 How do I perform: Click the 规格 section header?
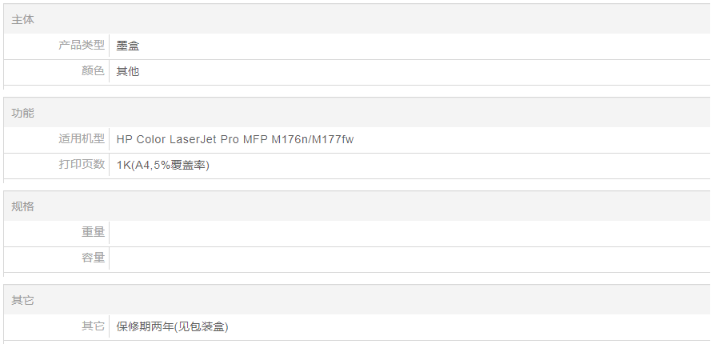pyautogui.click(x=23, y=206)
